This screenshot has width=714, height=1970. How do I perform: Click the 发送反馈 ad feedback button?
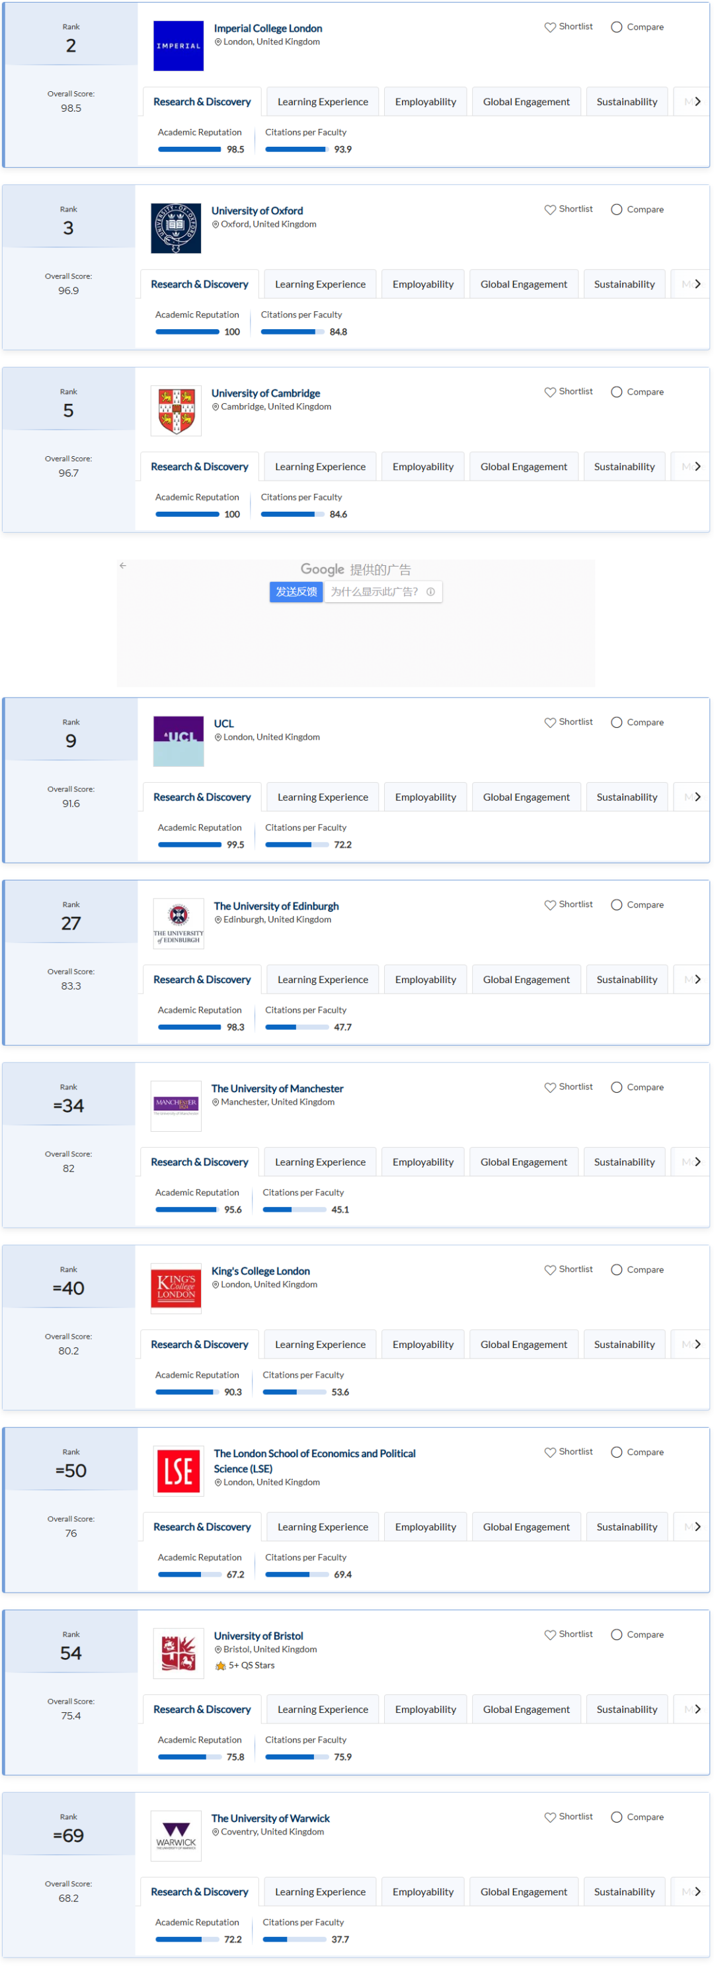[x=296, y=592]
